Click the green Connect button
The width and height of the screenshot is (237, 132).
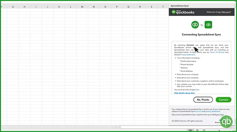[223, 100]
